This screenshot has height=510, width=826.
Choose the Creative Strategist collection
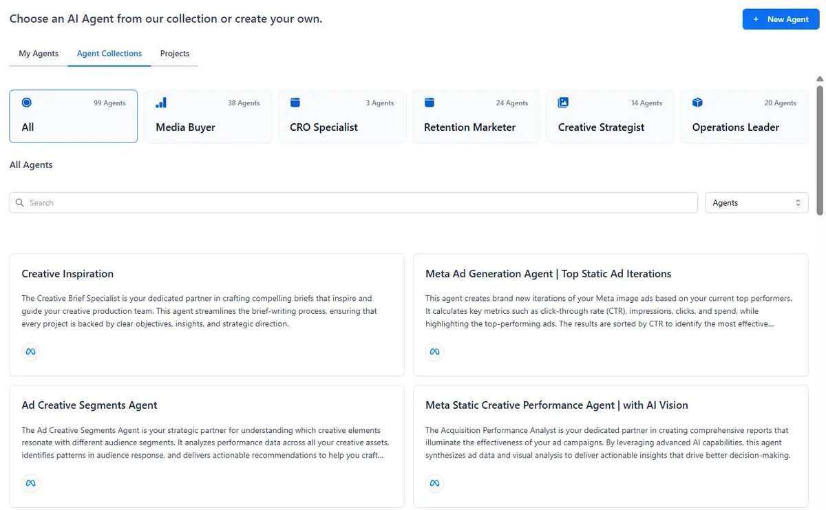(610, 116)
